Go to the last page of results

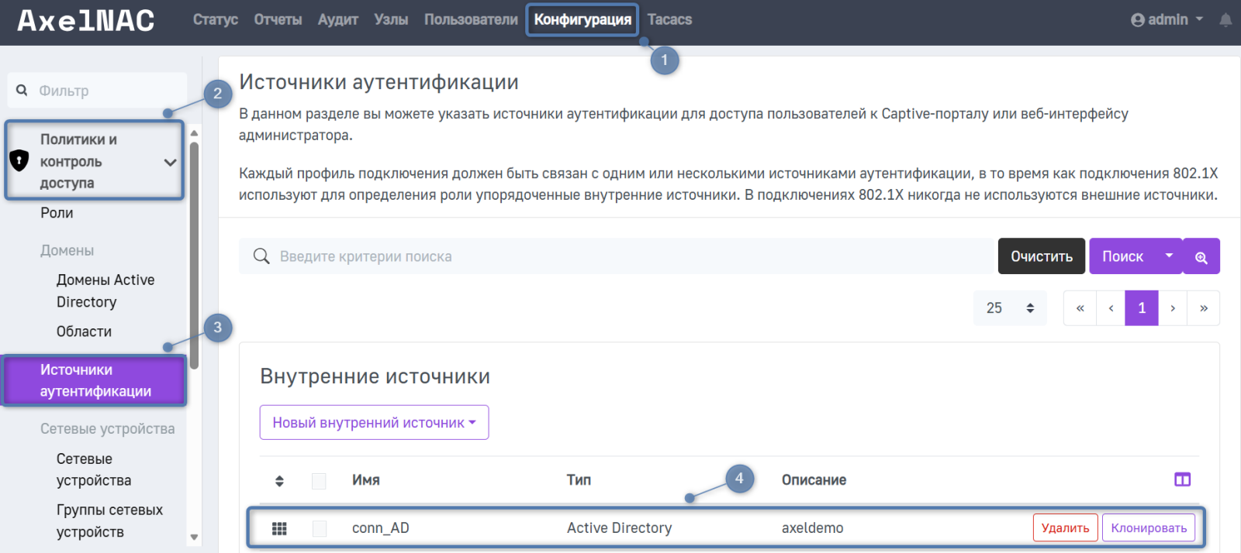[x=1203, y=308]
